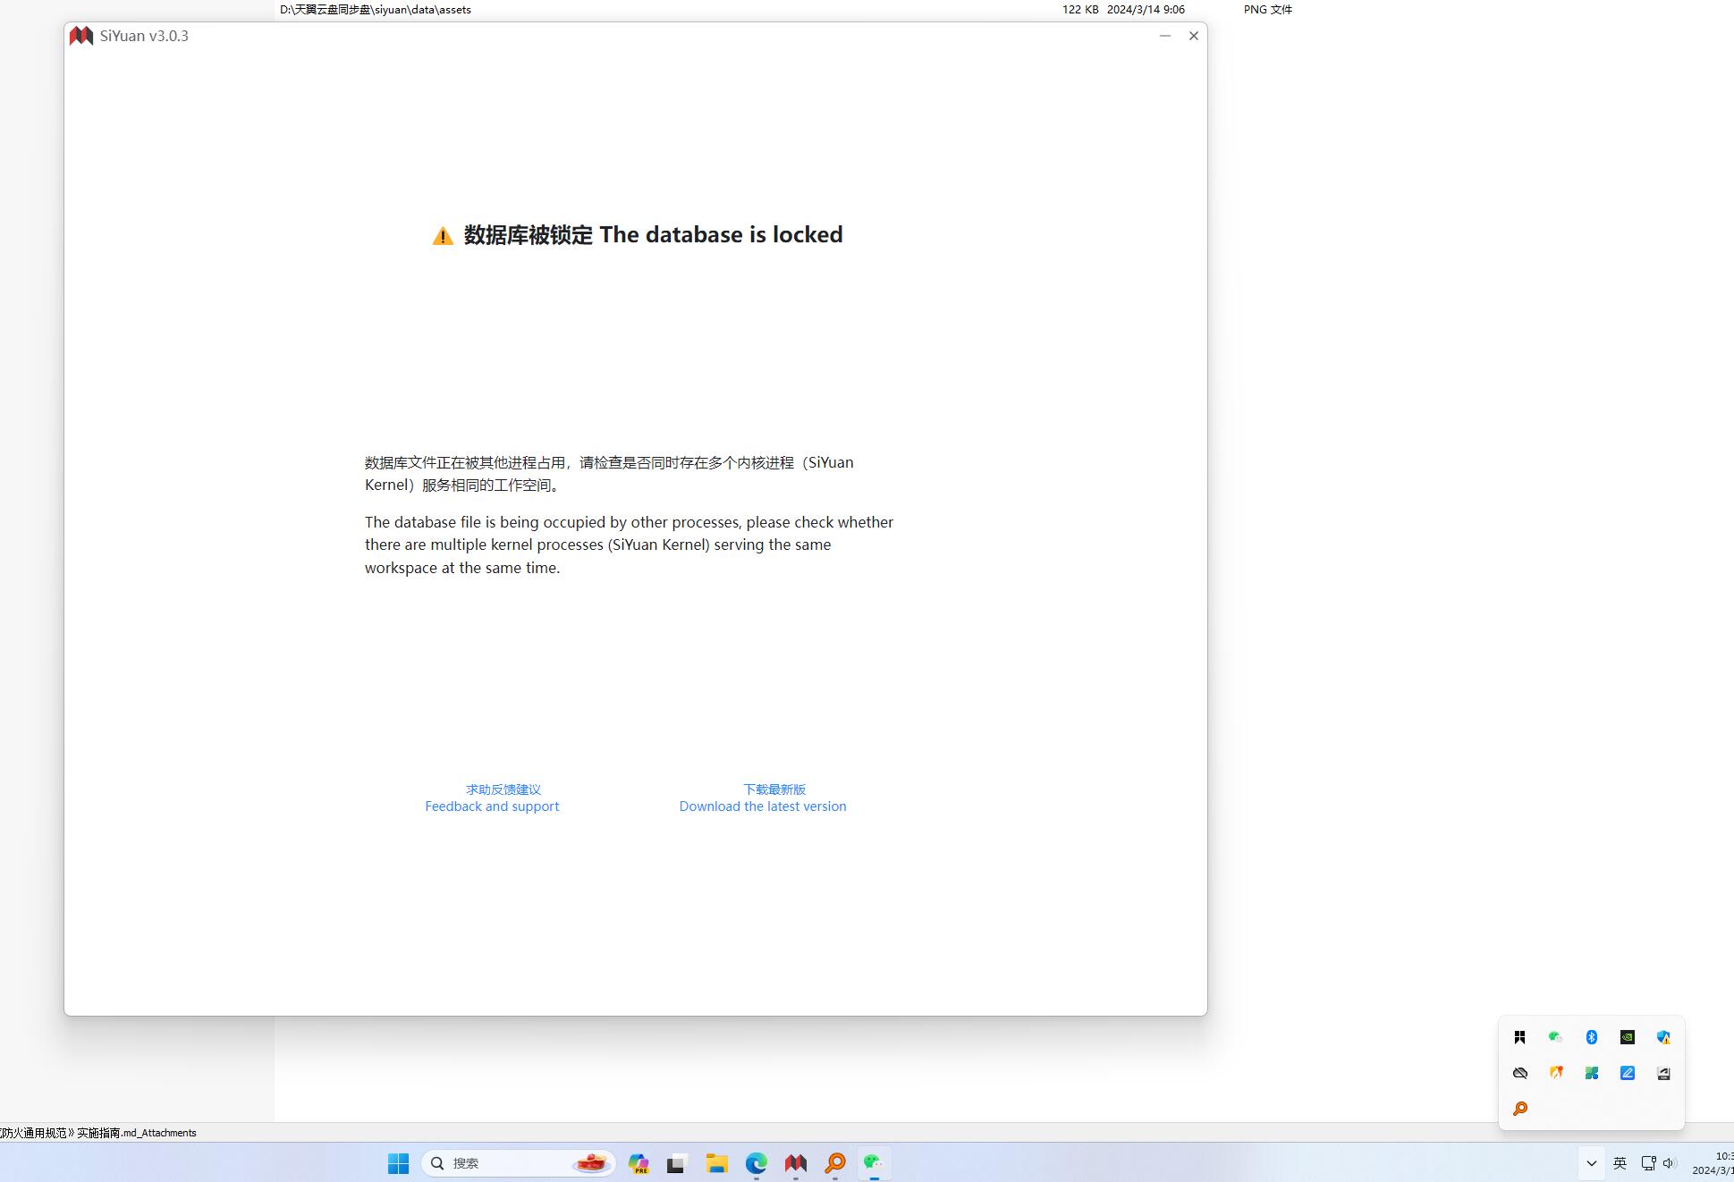Open WeChat from the taskbar
Image resolution: width=1734 pixels, height=1182 pixels.
click(x=874, y=1163)
